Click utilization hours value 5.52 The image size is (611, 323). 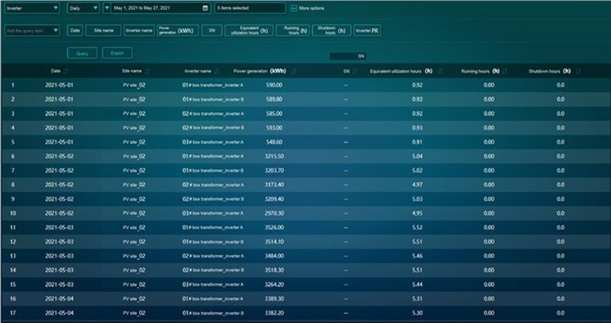click(x=417, y=228)
